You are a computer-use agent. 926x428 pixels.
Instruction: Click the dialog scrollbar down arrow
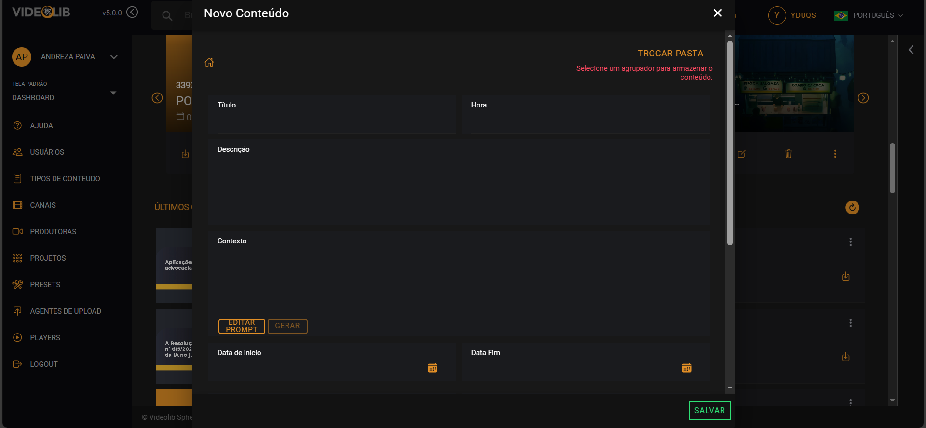coord(730,388)
